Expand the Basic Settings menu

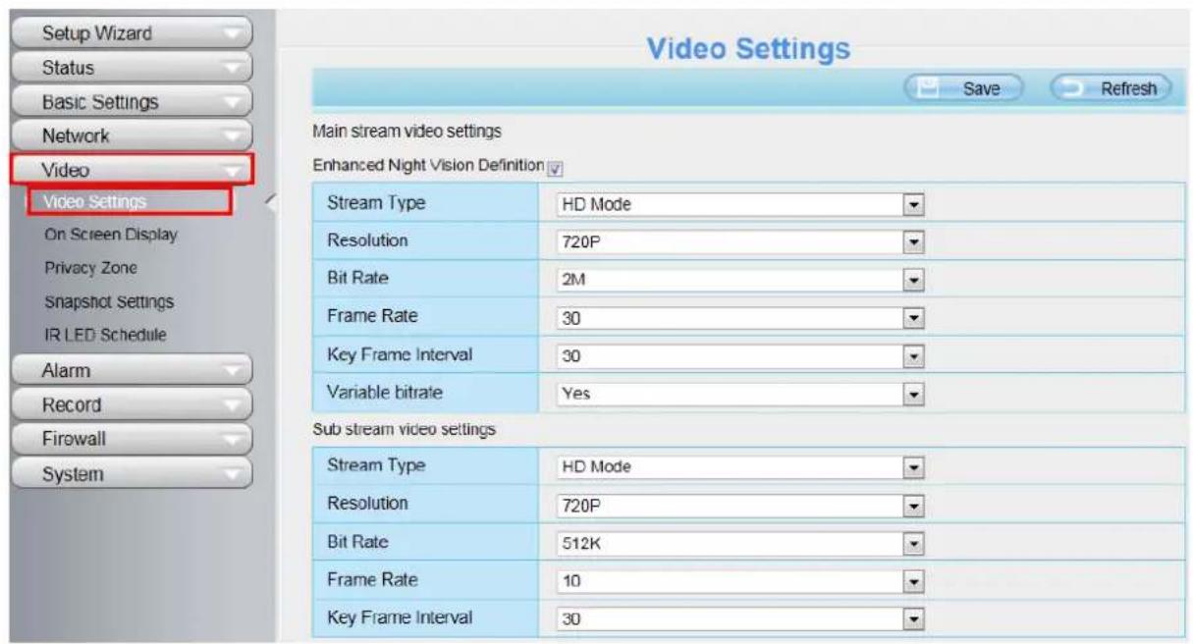133,102
